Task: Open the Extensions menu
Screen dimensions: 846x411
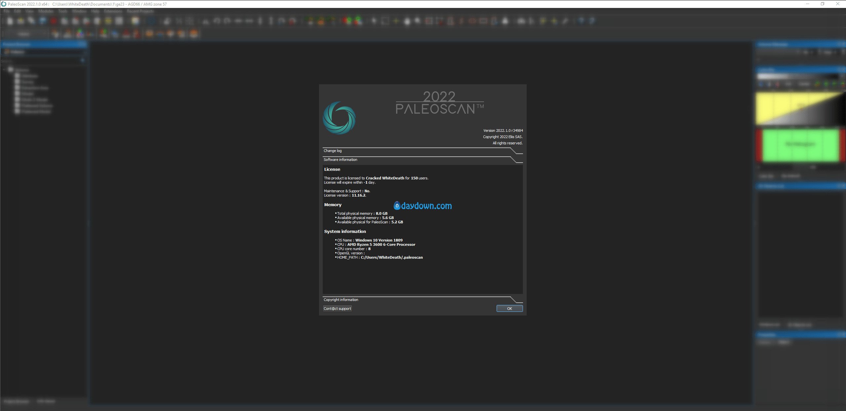Action: (113, 11)
